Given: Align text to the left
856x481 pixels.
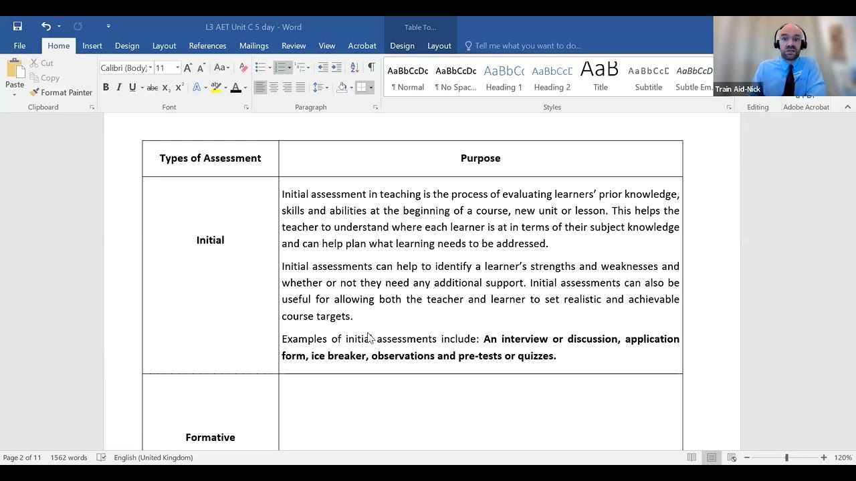Looking at the screenshot, I should [260, 88].
